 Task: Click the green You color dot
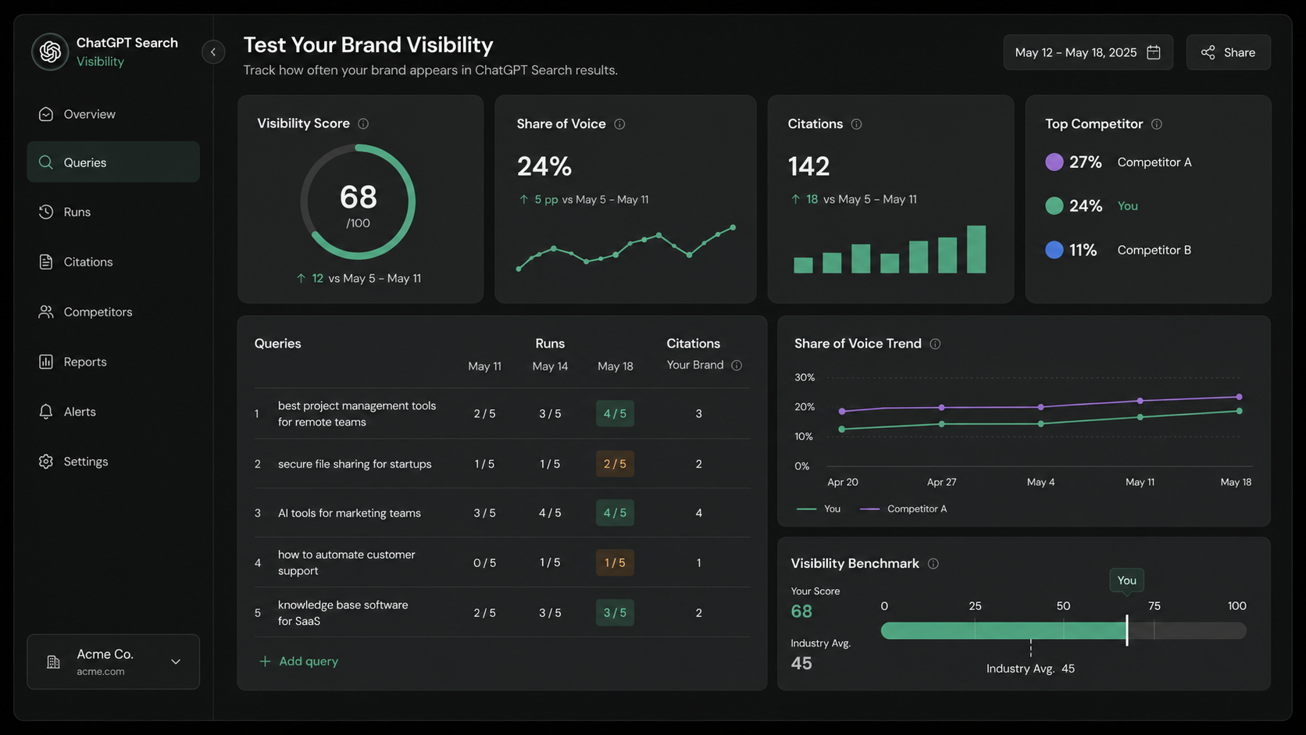coord(1054,205)
